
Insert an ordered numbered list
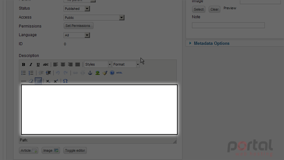point(31,73)
